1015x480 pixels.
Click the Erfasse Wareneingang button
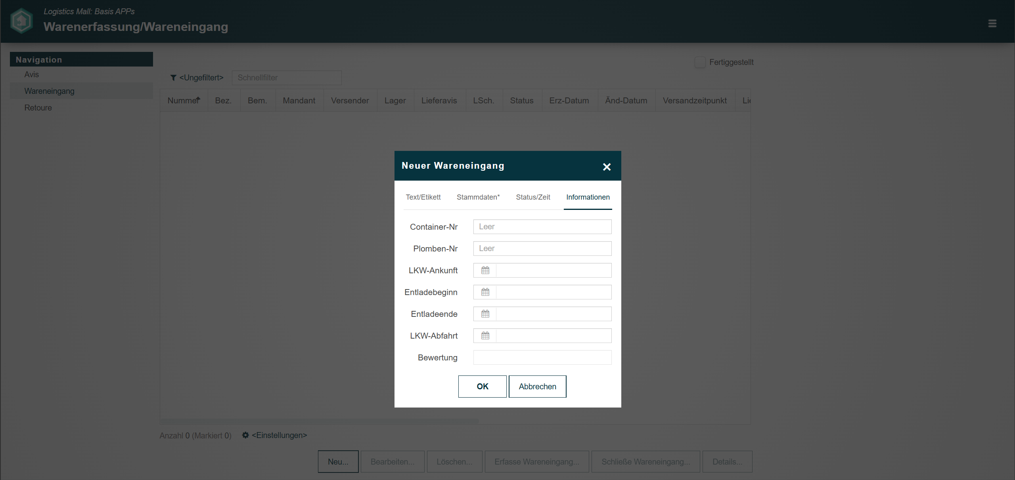coord(536,461)
